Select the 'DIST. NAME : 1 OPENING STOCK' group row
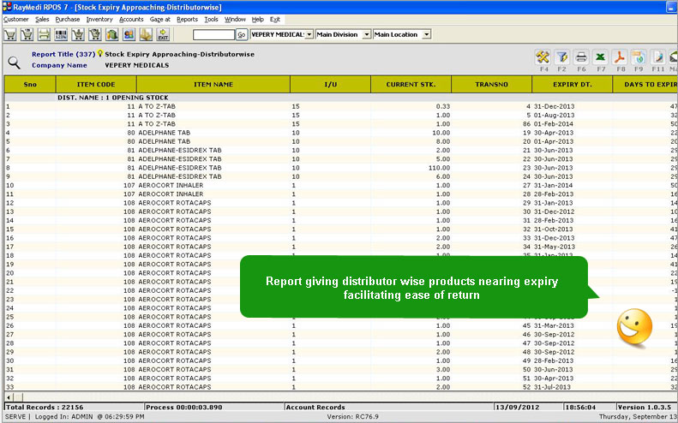678x423 pixels. 341,98
